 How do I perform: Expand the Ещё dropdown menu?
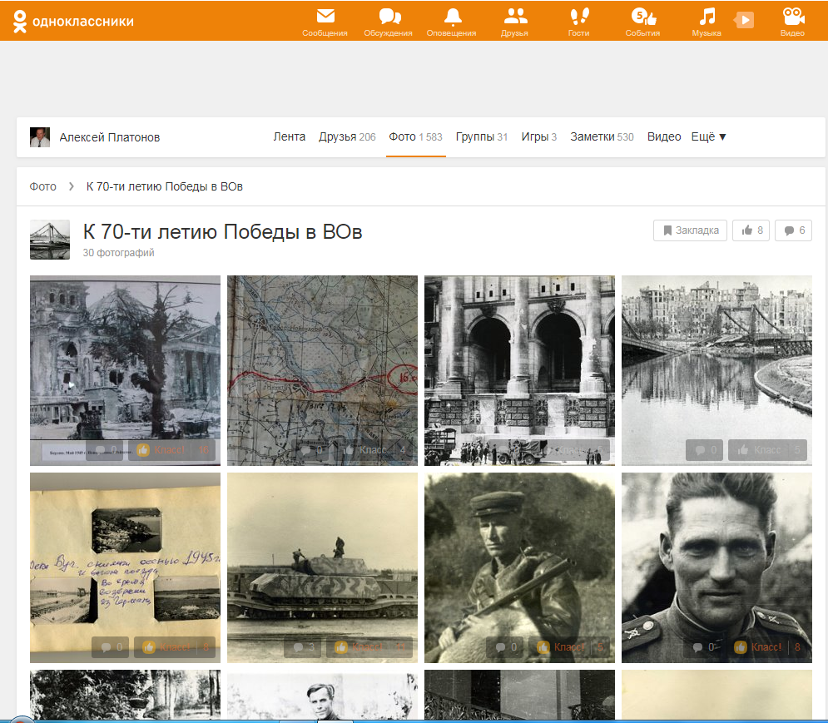pyautogui.click(x=709, y=136)
